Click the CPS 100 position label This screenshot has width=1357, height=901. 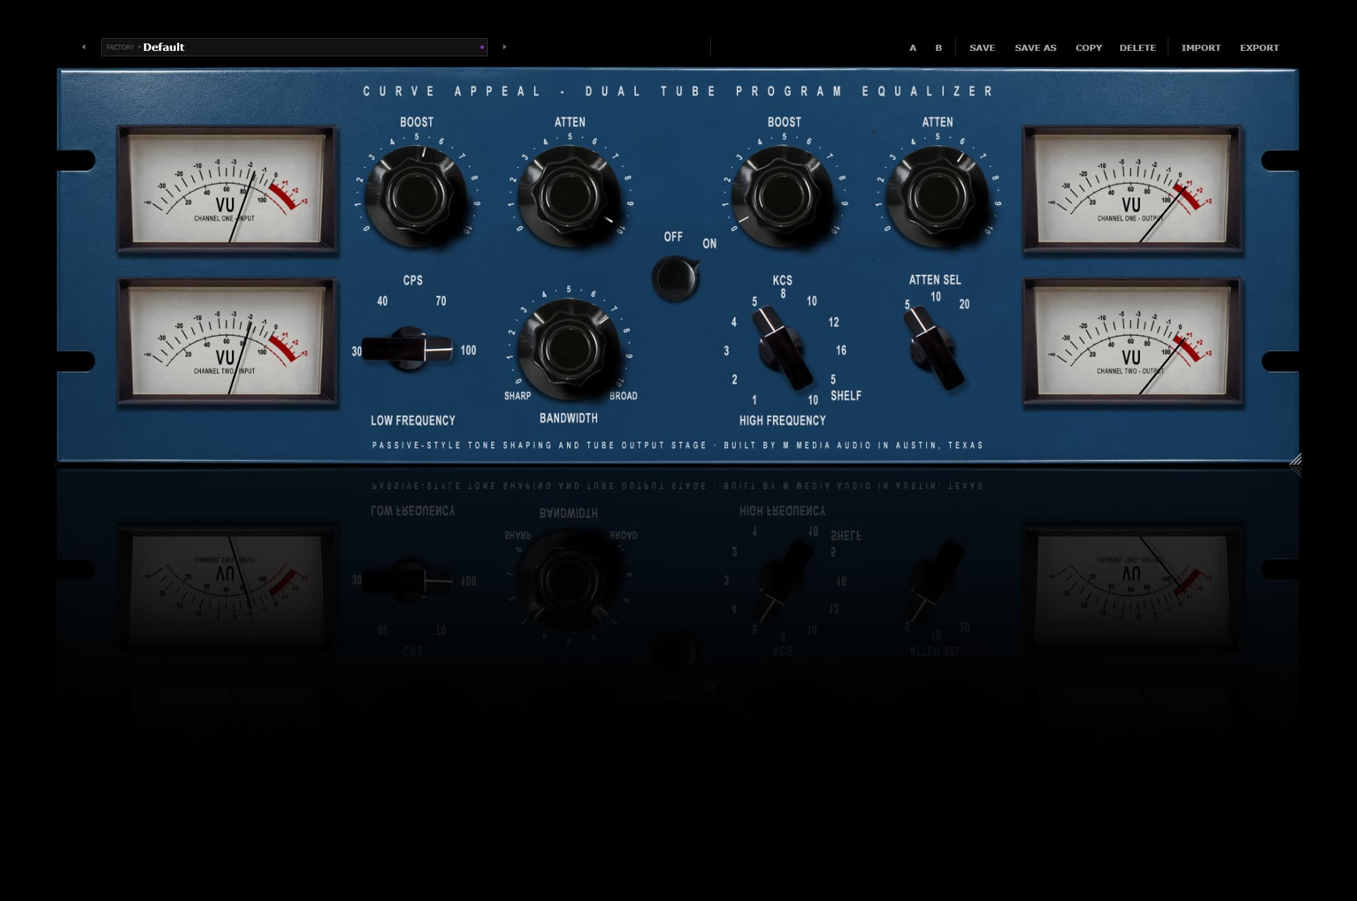click(468, 350)
